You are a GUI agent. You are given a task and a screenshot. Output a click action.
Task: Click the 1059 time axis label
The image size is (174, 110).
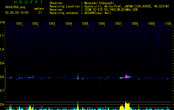pyautogui.click(x=152, y=24)
